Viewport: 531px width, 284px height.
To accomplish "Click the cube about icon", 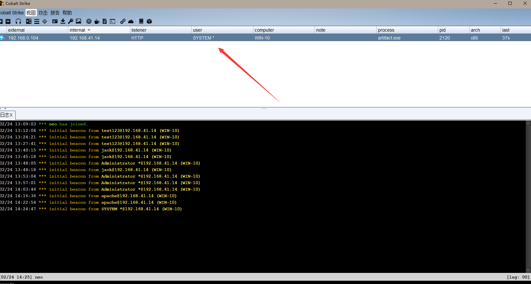I will [149, 21].
